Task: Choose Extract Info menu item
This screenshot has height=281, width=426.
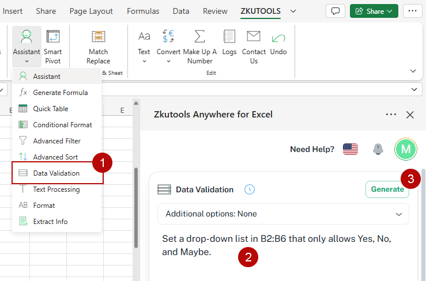Action: point(57,222)
